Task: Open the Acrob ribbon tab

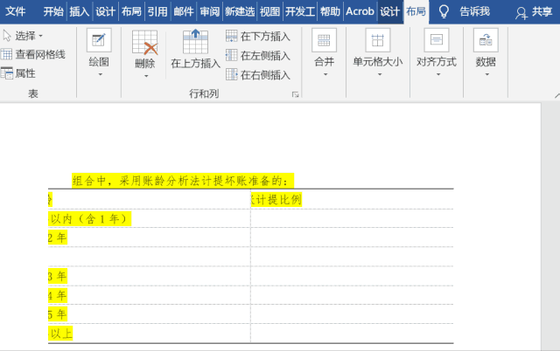Action: coord(360,11)
